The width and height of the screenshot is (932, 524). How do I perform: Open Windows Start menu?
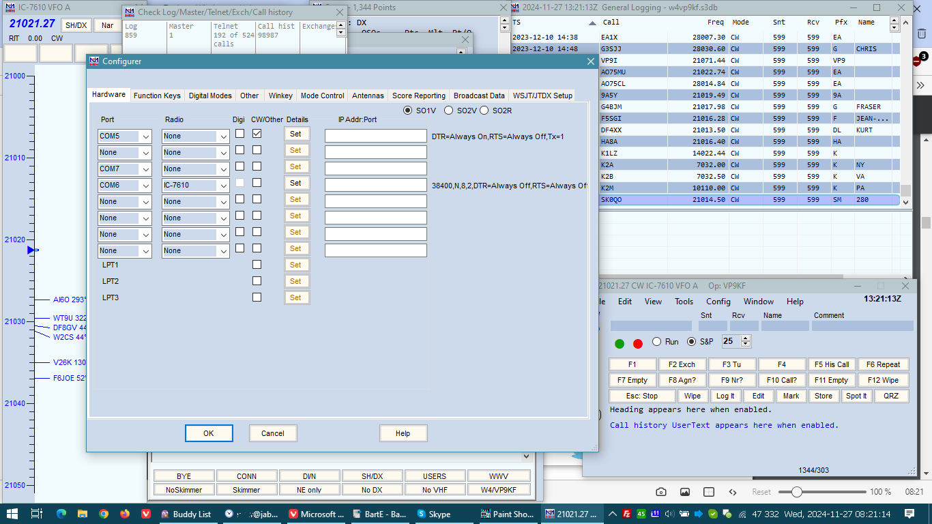(x=13, y=514)
